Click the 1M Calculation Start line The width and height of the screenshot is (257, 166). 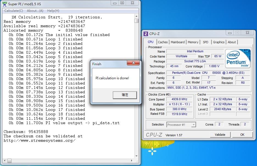pos(57,17)
